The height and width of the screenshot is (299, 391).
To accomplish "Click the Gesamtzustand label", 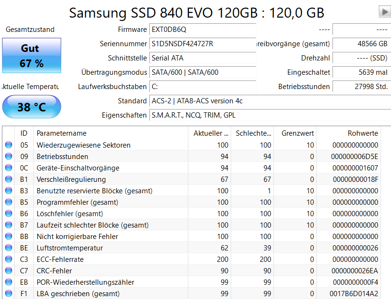I will point(30,30).
